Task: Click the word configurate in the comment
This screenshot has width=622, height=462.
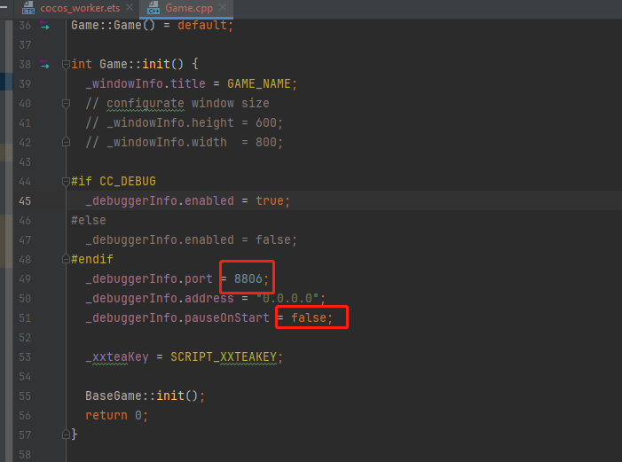Action: [146, 104]
